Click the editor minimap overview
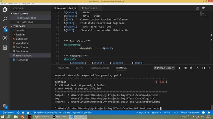This screenshot has width=213, height=119. [x=203, y=14]
